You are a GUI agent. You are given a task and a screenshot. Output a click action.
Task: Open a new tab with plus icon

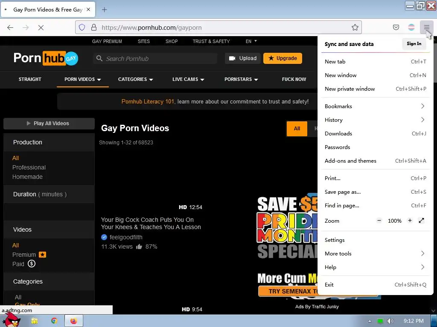tap(104, 10)
